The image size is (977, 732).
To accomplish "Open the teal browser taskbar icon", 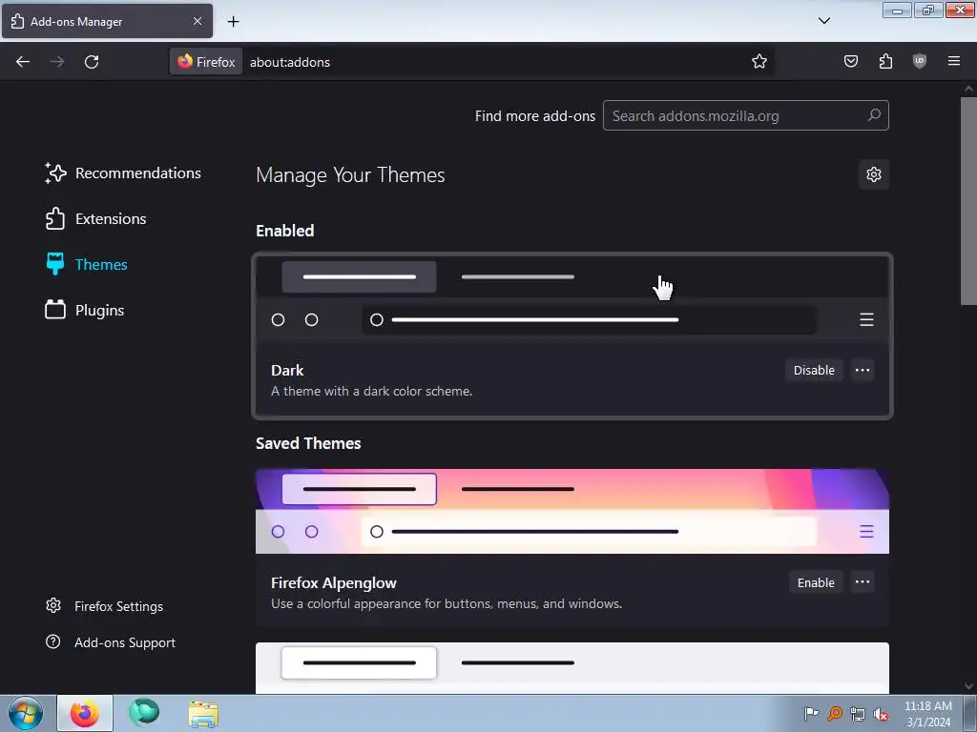I will (144, 714).
